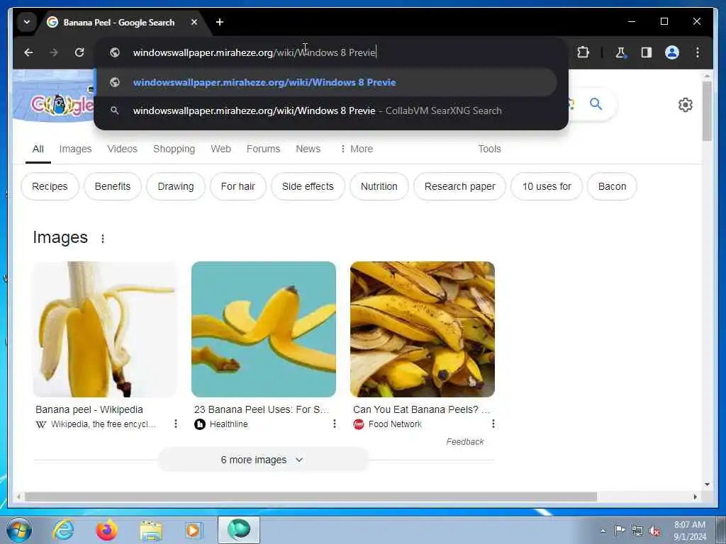Screen dimensions: 726x544
Task: Click the globe icon beside the highlighted URL suggestion
Action: point(114,82)
